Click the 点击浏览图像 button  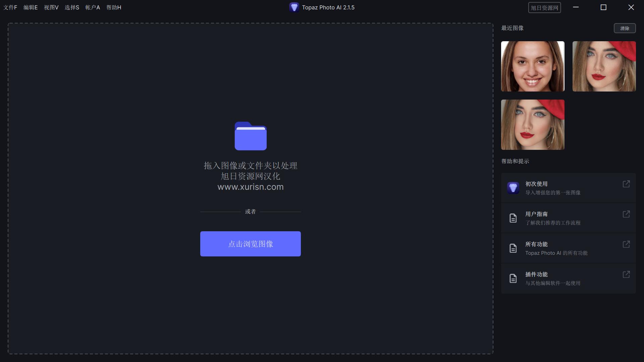click(x=250, y=244)
